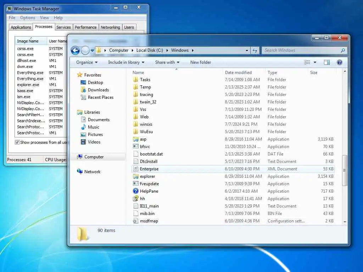
Task: Select the mib.bin file
Action: coord(147,214)
